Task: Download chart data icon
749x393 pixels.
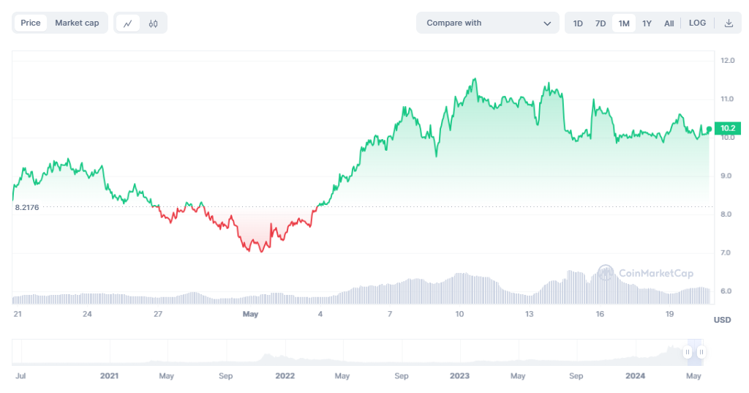Action: tap(729, 23)
